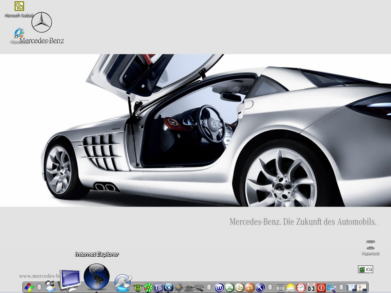
Task: Open the April 03 calendar docklet
Action: coord(311,288)
